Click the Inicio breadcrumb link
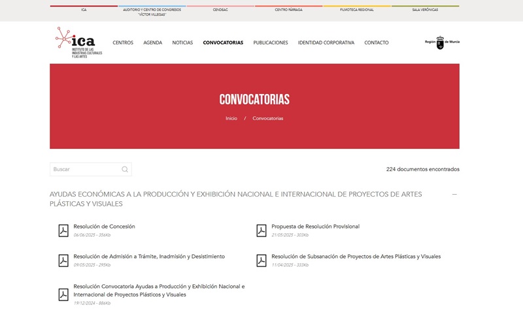523x309 pixels. coord(231,118)
